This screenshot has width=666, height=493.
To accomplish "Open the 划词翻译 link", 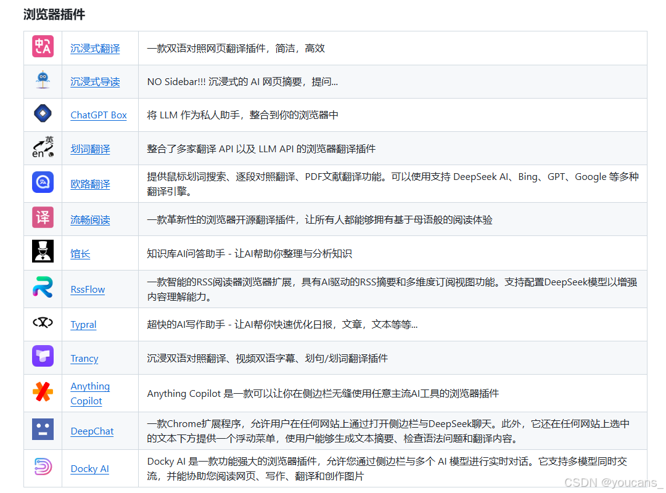I will (90, 149).
